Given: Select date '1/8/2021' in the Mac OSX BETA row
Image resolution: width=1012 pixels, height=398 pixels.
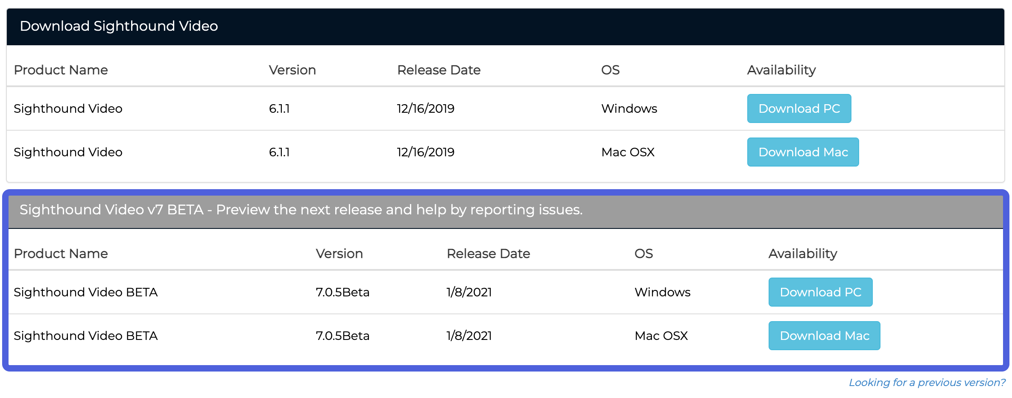Looking at the screenshot, I should [x=469, y=336].
